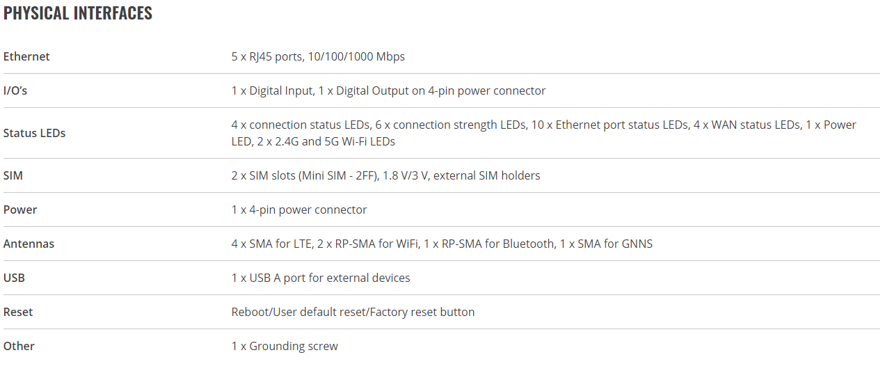Click the Reset row label
The width and height of the screenshot is (885, 371).
[x=18, y=312]
